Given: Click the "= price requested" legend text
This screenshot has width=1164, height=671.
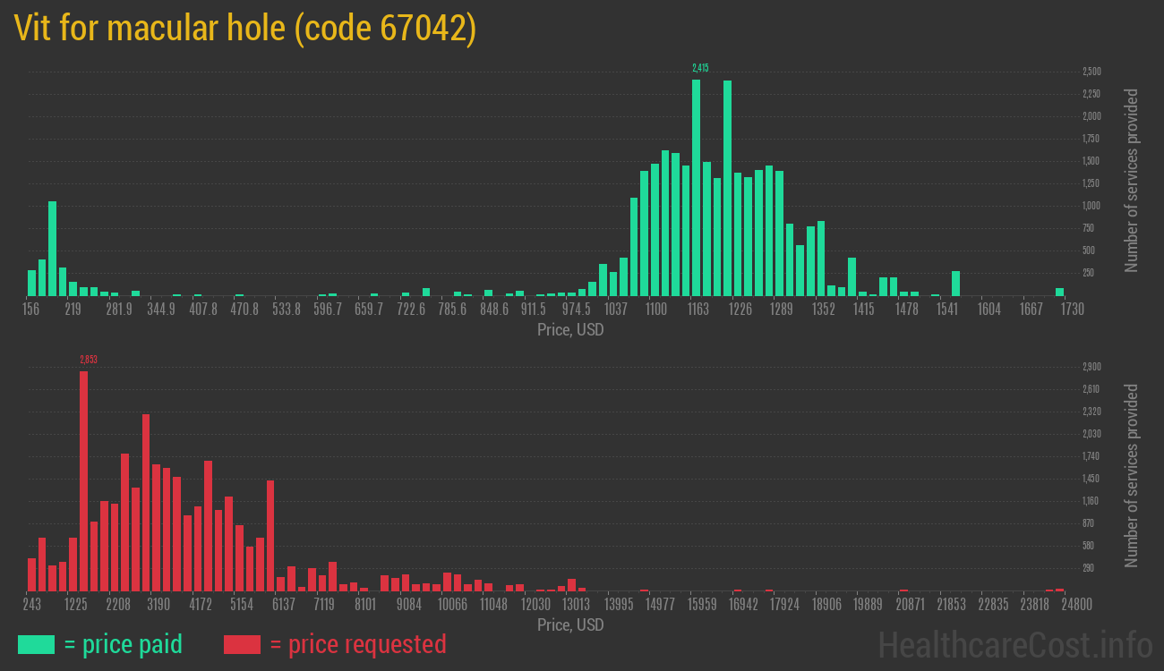Looking at the screenshot, I should click(357, 644).
